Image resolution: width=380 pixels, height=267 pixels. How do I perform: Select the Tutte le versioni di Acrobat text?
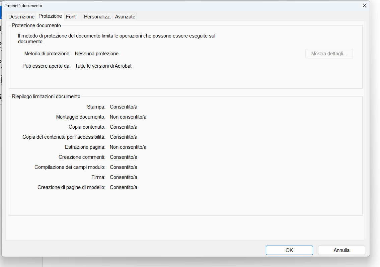(x=103, y=66)
